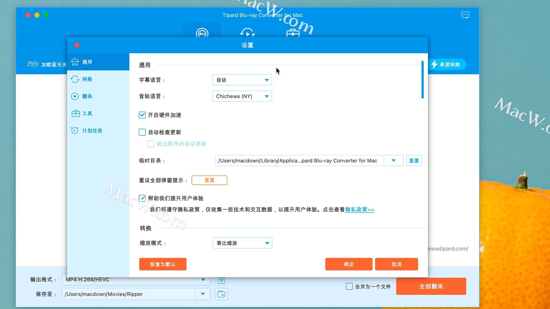This screenshot has width=550, height=309.
Task: Switch to the 工具 settings tab
Action: (x=98, y=114)
